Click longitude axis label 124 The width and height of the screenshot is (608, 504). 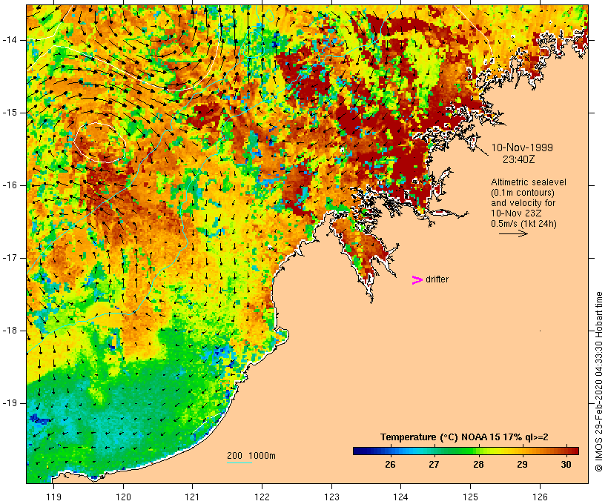coord(401,497)
